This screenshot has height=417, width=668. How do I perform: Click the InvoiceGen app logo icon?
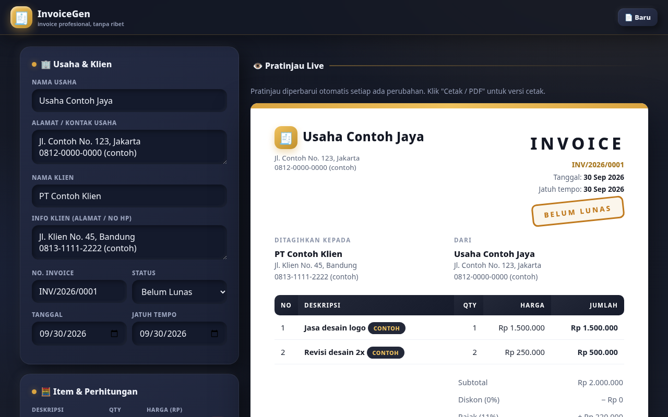pyautogui.click(x=21, y=17)
